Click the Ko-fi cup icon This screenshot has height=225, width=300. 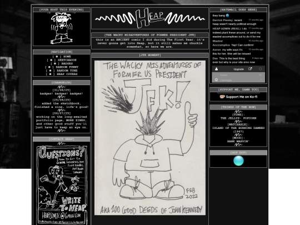pos(222,97)
